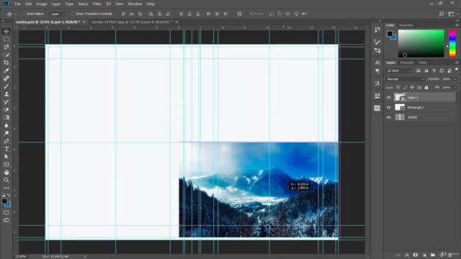Open the Glyphs panel icon
Viewport: 461px width, 259px height.
click(x=377, y=83)
